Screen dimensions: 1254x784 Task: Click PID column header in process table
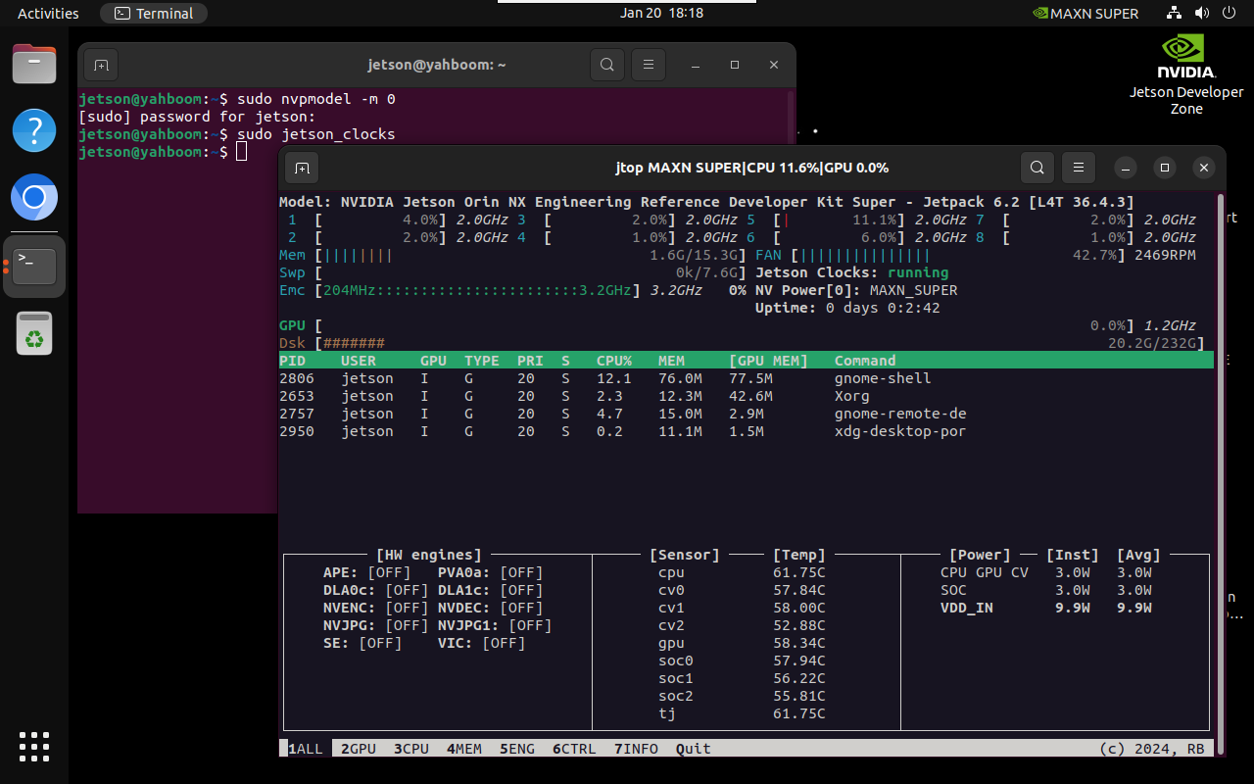click(293, 361)
